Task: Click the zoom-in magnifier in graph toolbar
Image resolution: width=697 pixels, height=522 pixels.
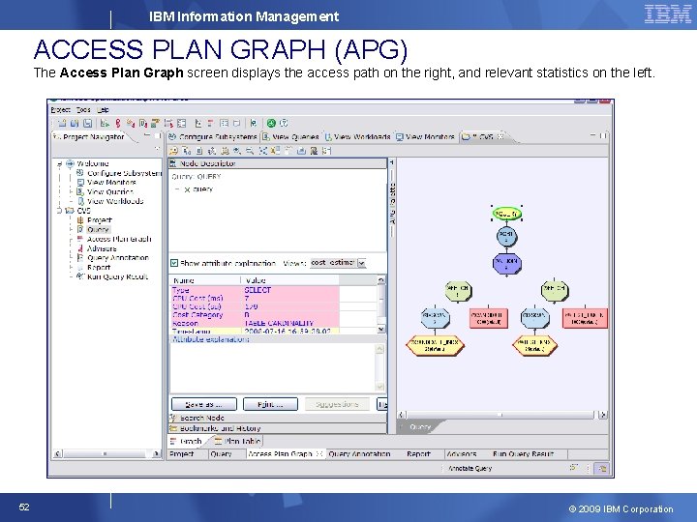Action: tap(237, 151)
